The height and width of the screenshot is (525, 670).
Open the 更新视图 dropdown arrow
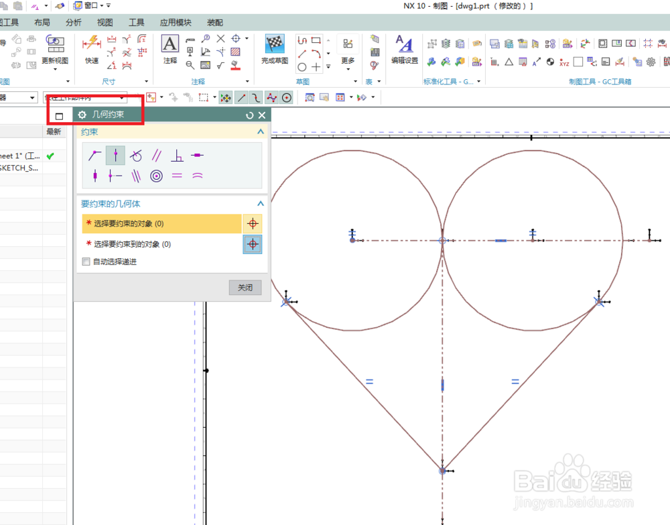[55, 69]
